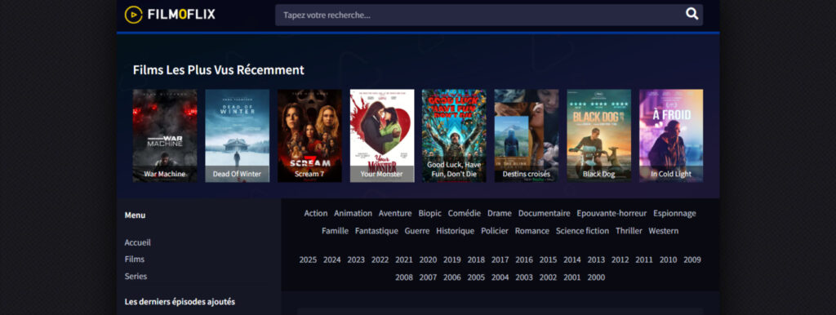836x315 pixels.
Task: Filter by year 2015
Action: coord(548,260)
